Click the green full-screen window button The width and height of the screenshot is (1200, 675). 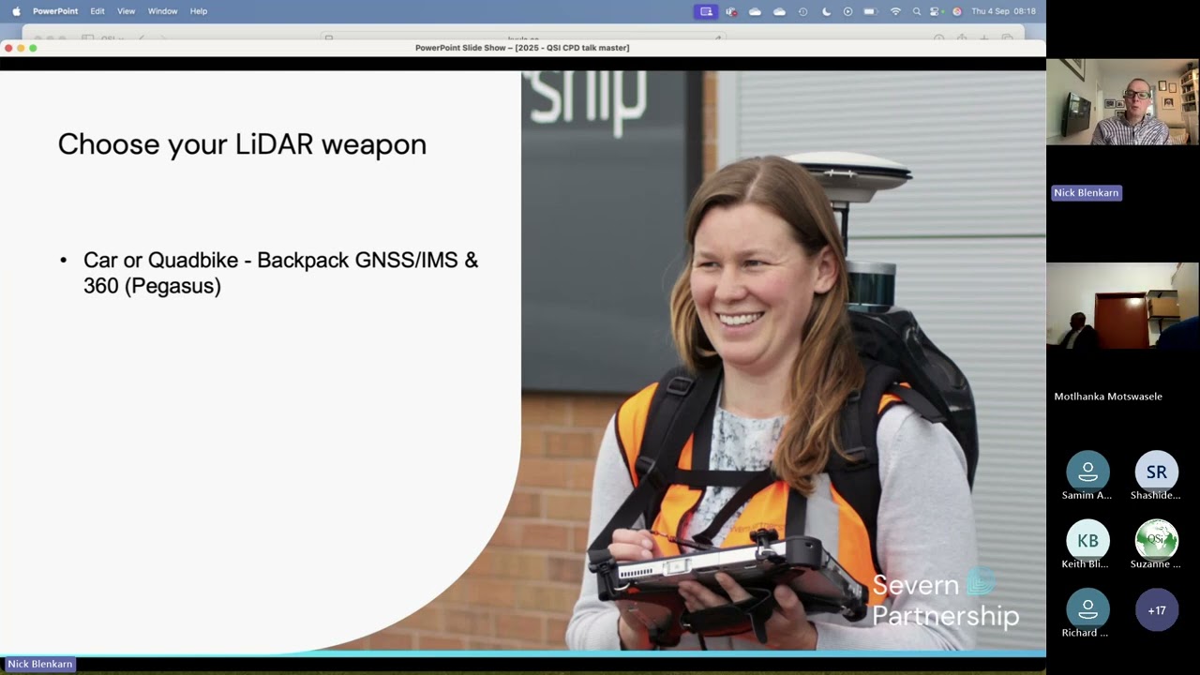(x=33, y=48)
